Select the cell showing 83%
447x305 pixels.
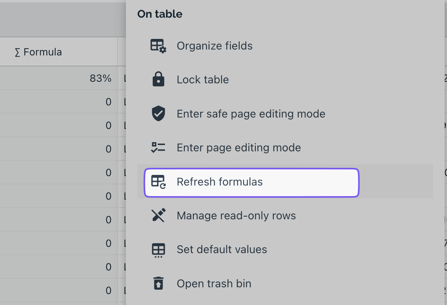tap(59, 78)
